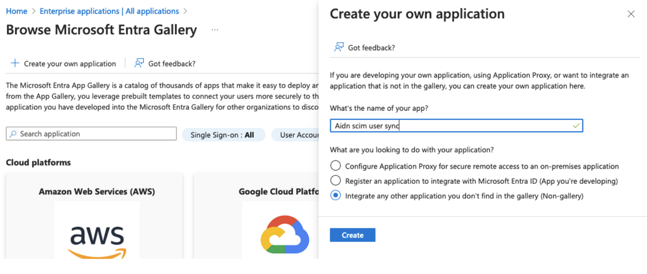Viewport: 647px width, 274px height.
Task: Click the feedback person icon in the Create panel
Action: click(339, 47)
